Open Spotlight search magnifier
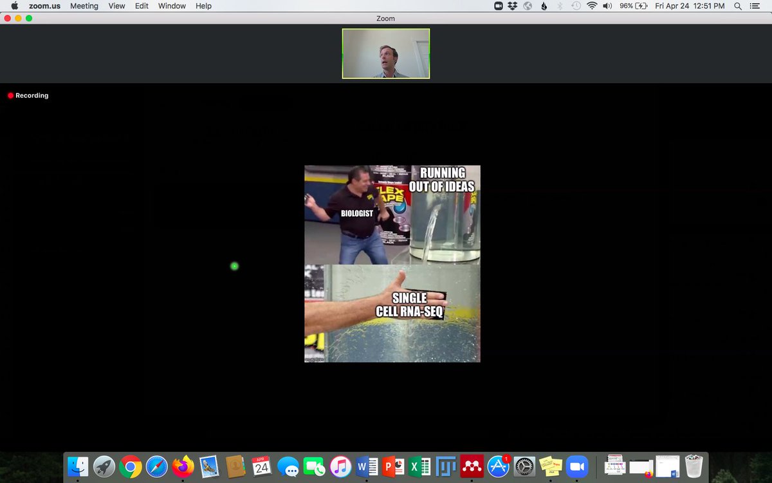Viewport: 772px width, 483px height. [x=737, y=6]
